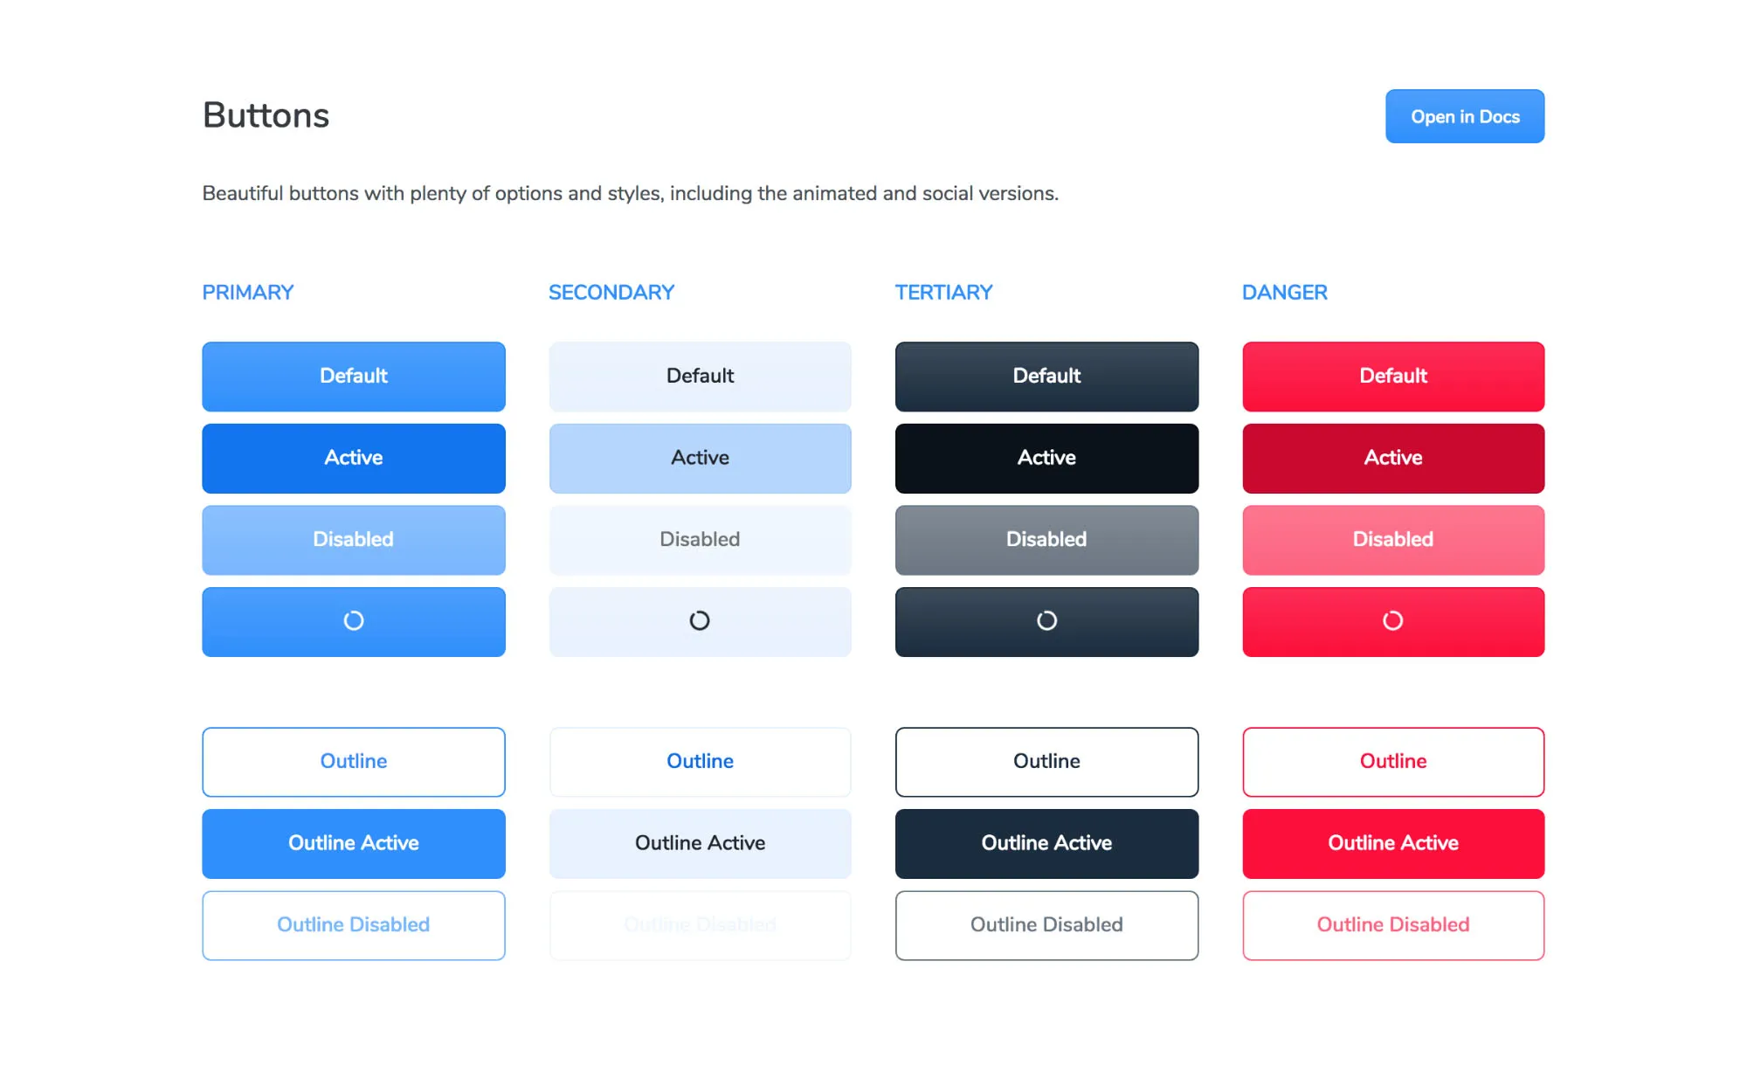1747x1072 pixels.
Task: Click the Secondary Outline button
Action: 700,762
